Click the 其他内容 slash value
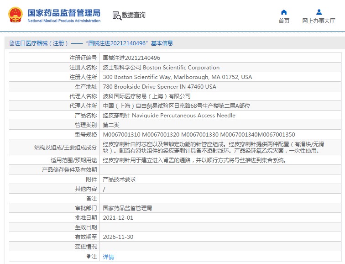 [104, 189]
